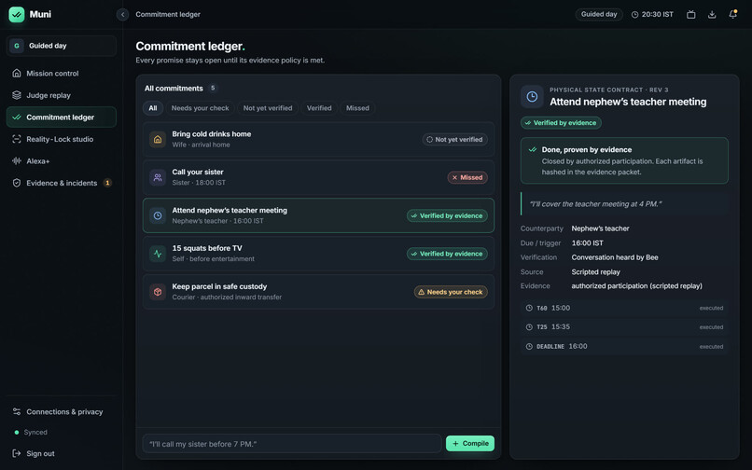Click the Guided day pill in header
Image resolution: width=752 pixels, height=470 pixels.
[599, 14]
